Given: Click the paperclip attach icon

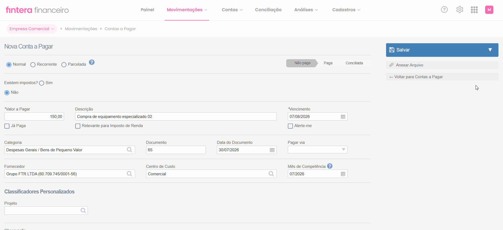Looking at the screenshot, I should pyautogui.click(x=391, y=65).
